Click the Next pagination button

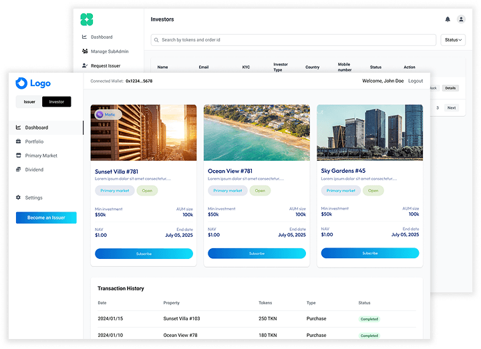452,107
